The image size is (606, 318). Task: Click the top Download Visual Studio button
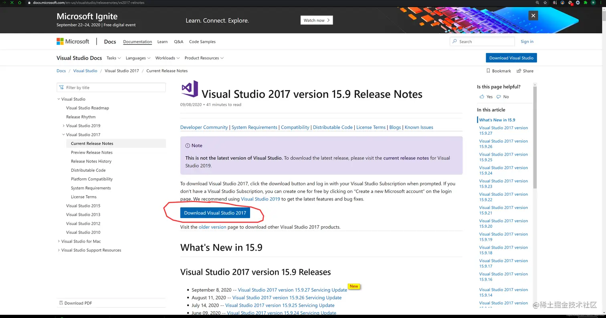coord(511,58)
